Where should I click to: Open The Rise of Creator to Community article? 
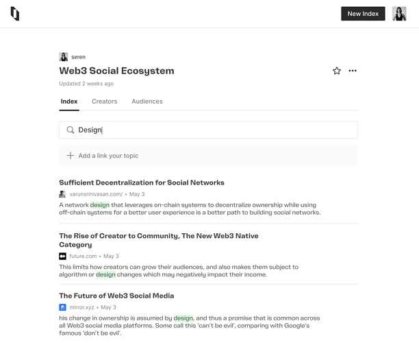click(x=159, y=240)
